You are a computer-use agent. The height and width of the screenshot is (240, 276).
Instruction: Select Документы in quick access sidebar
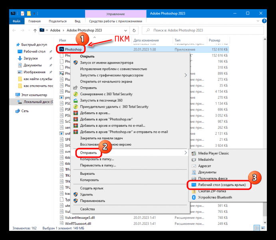tap(30, 65)
